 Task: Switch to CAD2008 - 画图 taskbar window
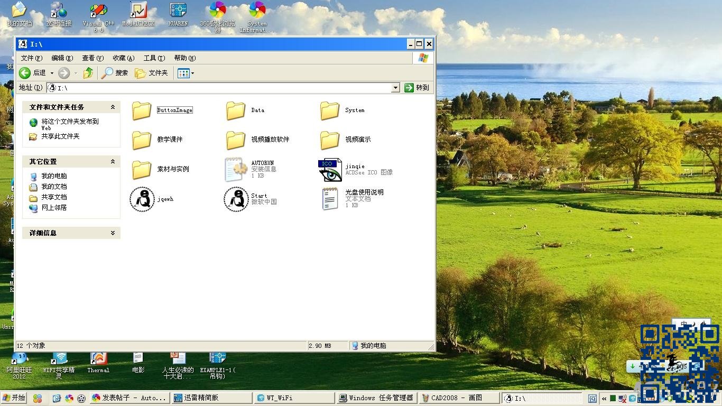pos(459,398)
